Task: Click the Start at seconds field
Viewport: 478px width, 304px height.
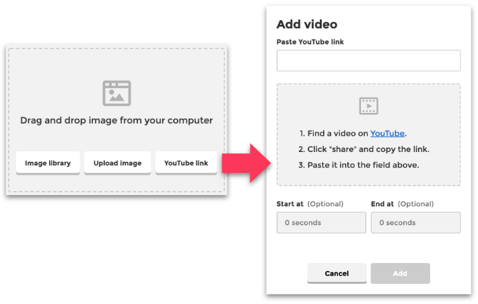Action: click(x=321, y=223)
